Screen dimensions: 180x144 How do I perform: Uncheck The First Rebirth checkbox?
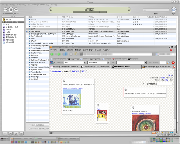pos(30,36)
